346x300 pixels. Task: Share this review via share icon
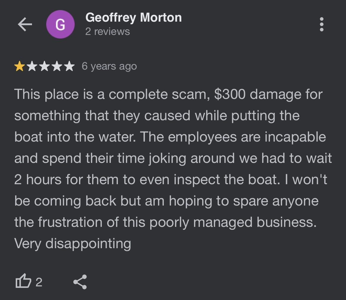pyautogui.click(x=80, y=282)
